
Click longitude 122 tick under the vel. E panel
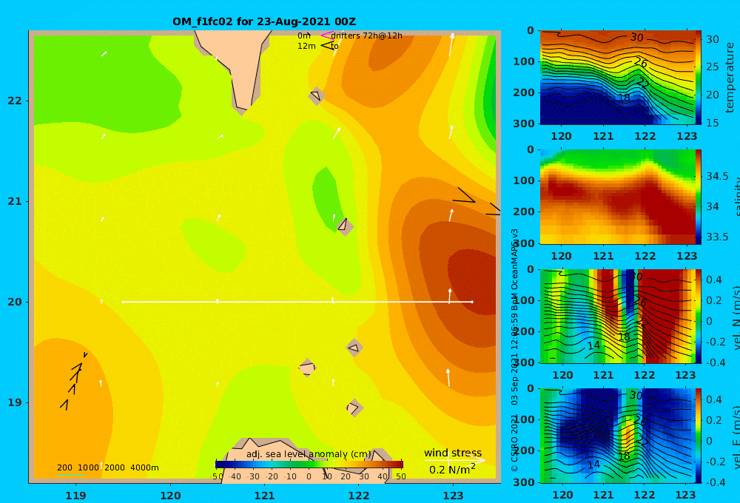(645, 495)
